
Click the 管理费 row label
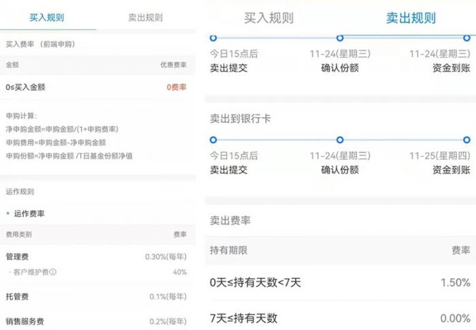coord(17,257)
